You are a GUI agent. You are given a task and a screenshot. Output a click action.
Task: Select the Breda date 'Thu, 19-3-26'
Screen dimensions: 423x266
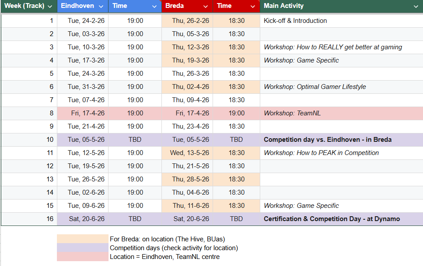[x=187, y=60]
